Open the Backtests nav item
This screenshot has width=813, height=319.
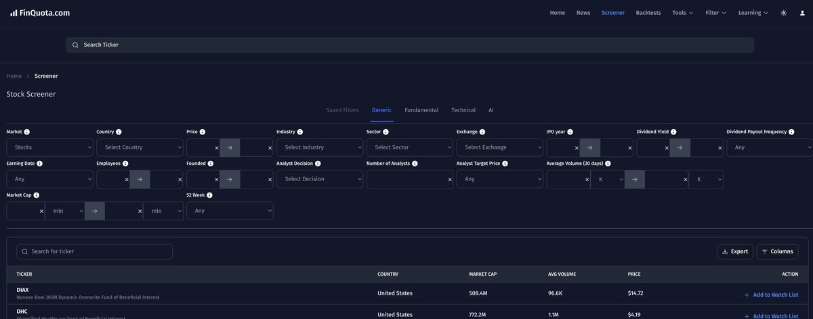point(648,13)
